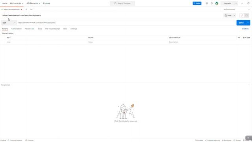Click the Save button
This screenshot has height=142, width=252.
[228, 15]
